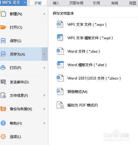Click the New document icon

[3, 14]
